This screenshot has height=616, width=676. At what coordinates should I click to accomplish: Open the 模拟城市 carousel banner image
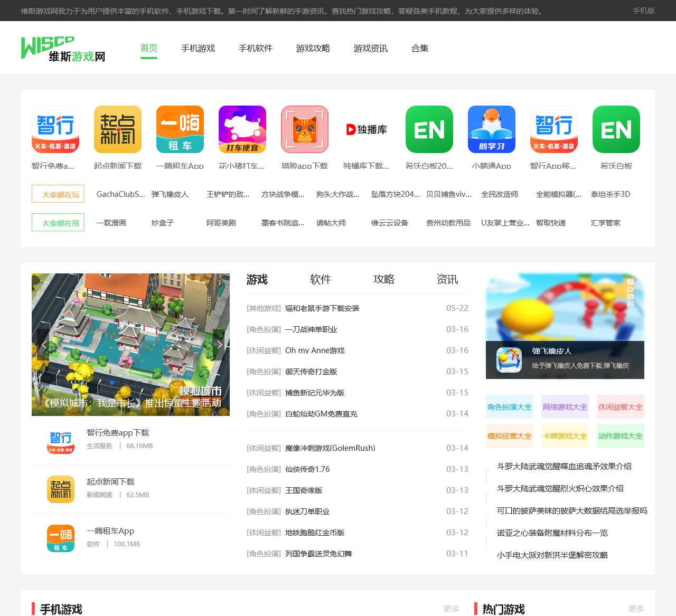point(130,344)
